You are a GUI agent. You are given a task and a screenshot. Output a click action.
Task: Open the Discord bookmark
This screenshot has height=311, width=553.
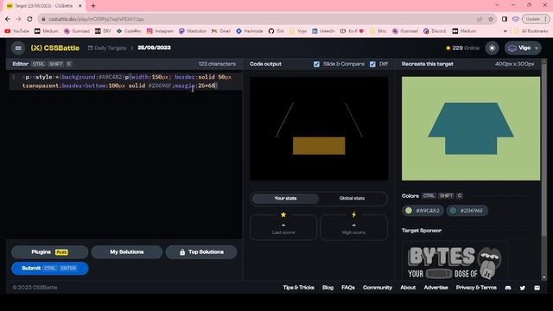click(x=435, y=31)
